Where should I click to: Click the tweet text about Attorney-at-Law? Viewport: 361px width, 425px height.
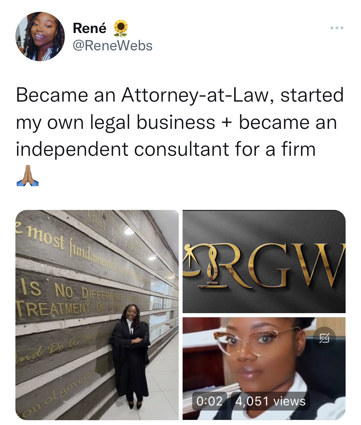point(180,122)
